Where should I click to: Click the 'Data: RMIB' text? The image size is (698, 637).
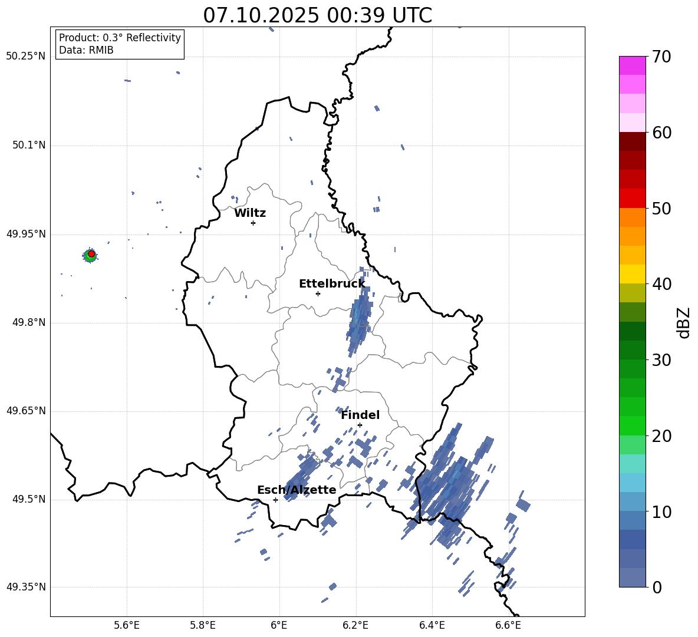[86, 50]
